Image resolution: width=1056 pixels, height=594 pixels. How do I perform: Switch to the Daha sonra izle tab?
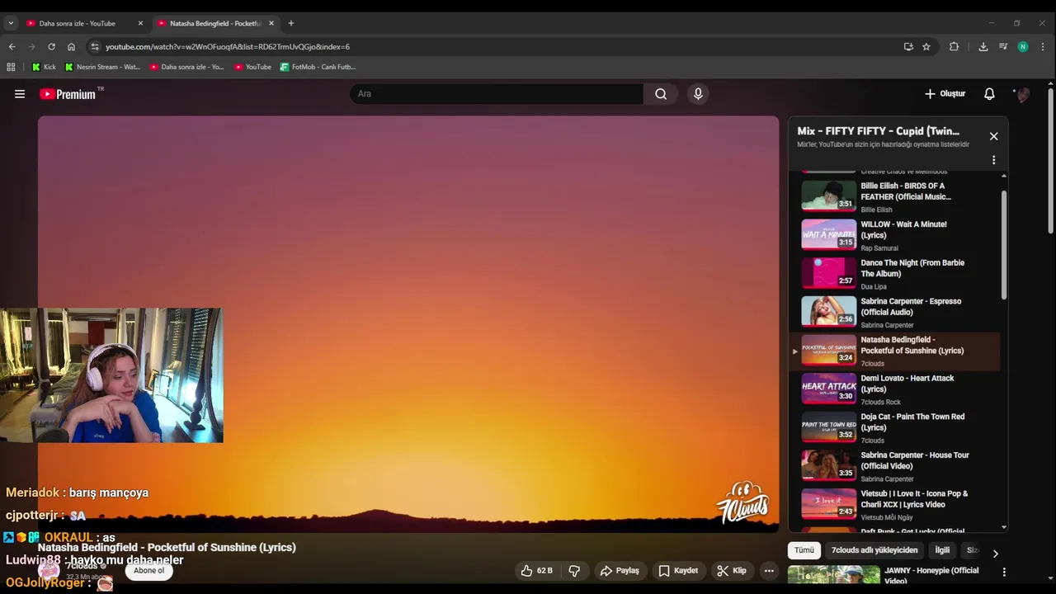[x=84, y=23]
